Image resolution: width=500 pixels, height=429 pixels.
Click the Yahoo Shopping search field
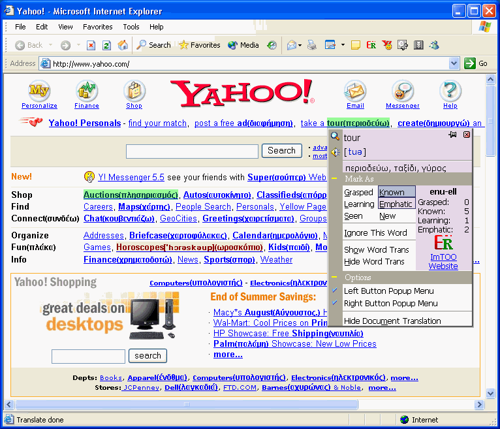click(x=88, y=357)
